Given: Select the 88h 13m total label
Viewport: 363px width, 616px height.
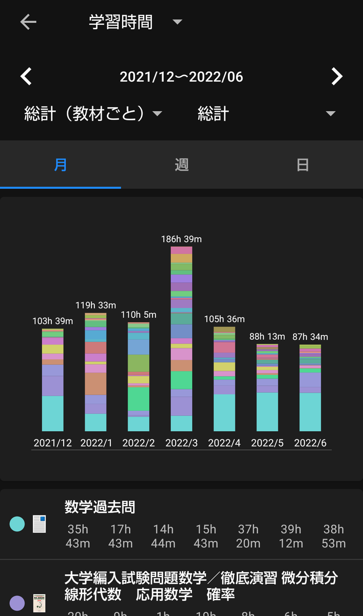Looking at the screenshot, I should (268, 337).
